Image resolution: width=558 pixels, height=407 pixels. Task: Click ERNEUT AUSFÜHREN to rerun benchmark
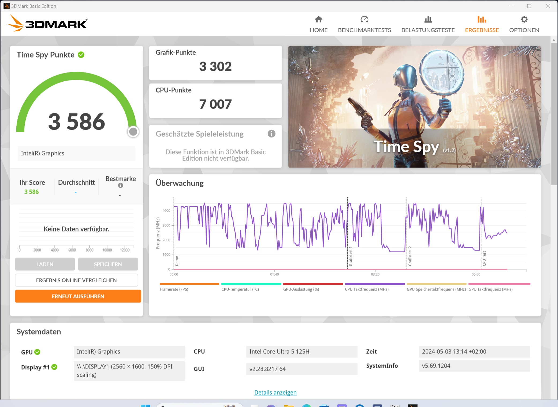point(78,296)
